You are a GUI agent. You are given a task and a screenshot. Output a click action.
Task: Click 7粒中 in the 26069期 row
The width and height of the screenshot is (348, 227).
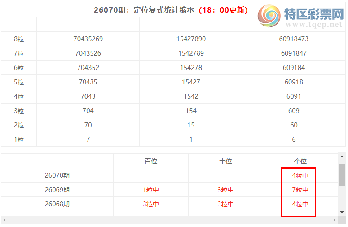click(x=300, y=190)
